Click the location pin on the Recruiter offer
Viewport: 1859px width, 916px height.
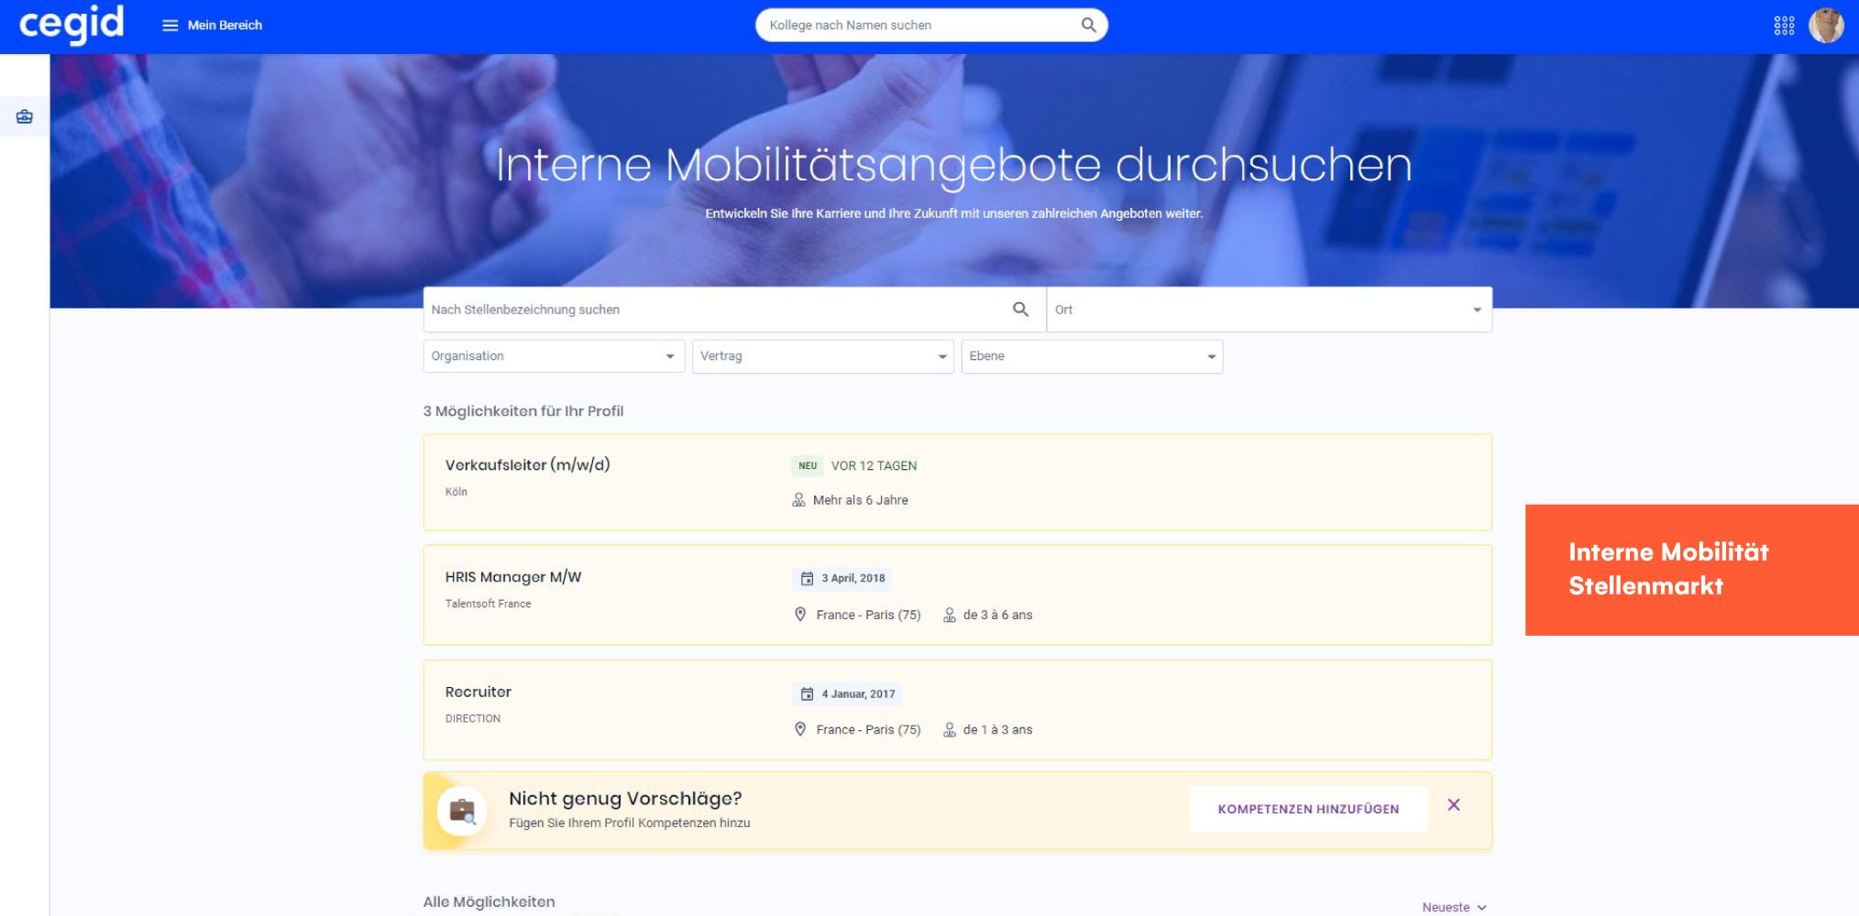click(798, 728)
